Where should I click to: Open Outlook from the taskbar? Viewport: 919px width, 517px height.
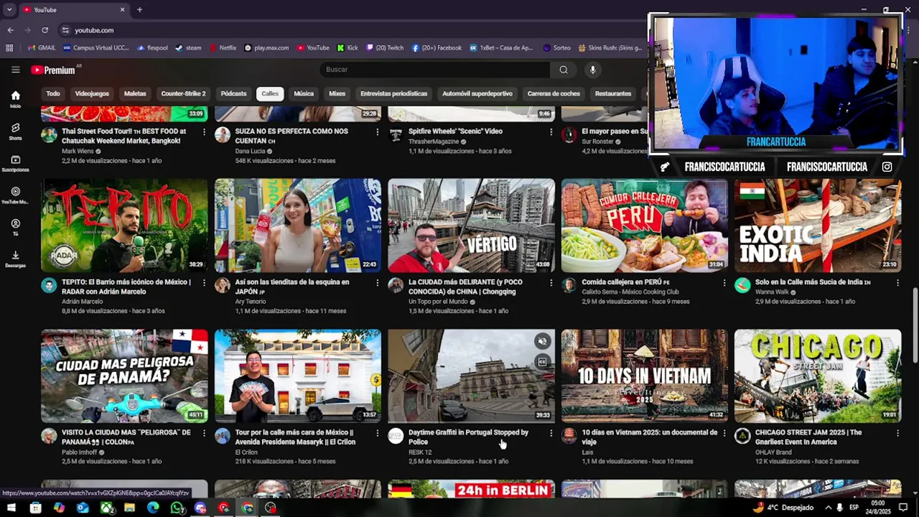pyautogui.click(x=83, y=508)
